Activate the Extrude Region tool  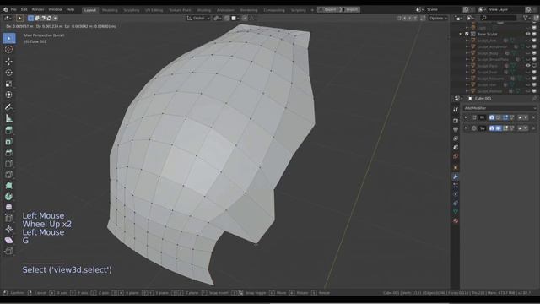tap(9, 141)
